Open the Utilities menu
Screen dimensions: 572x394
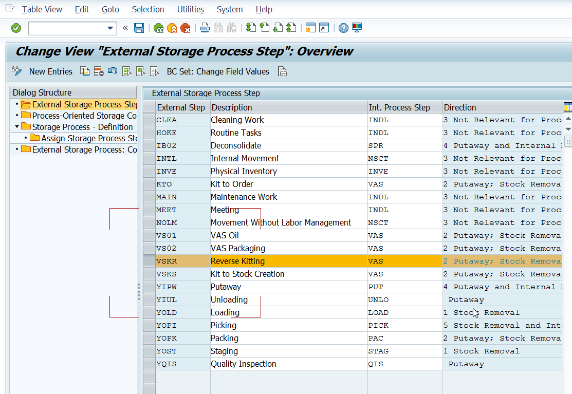click(191, 9)
